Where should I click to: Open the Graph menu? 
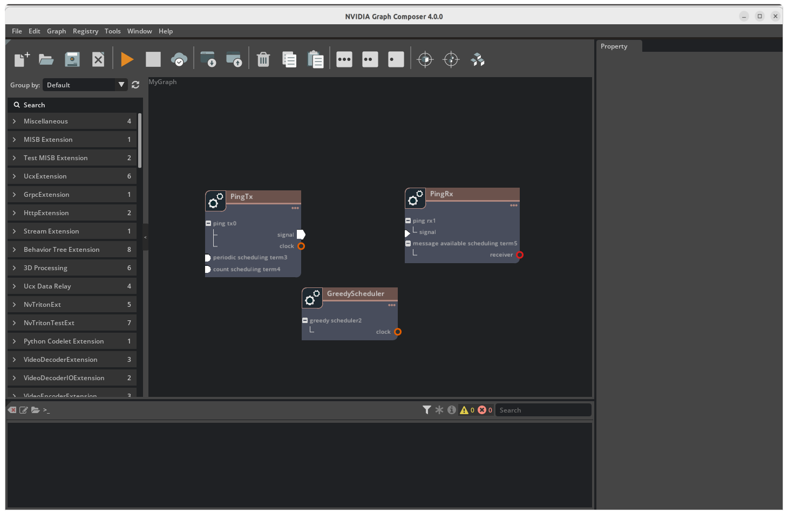pyautogui.click(x=56, y=31)
